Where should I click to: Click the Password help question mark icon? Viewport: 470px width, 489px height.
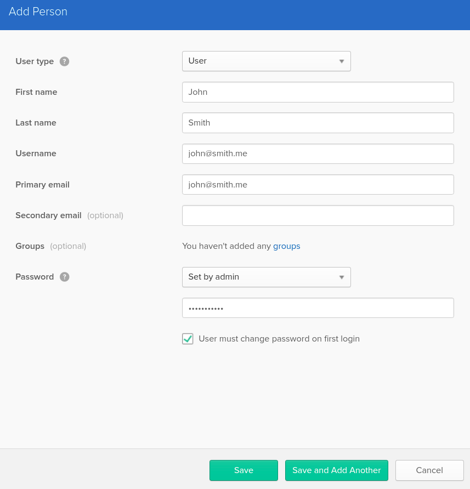click(65, 277)
